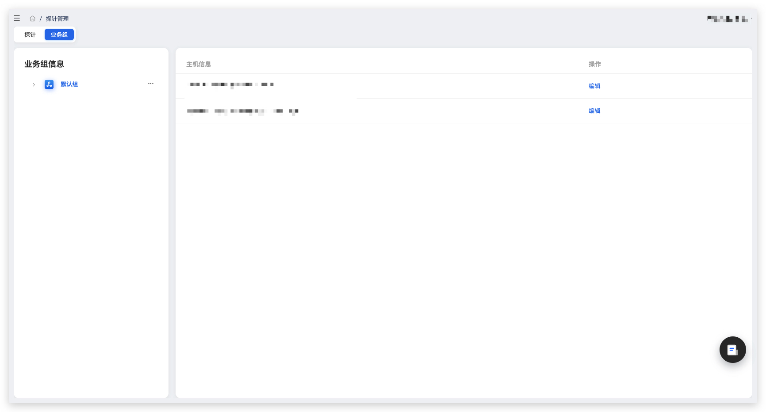766x412 pixels.
Task: Select the 默认组 tree item
Action: tap(69, 84)
